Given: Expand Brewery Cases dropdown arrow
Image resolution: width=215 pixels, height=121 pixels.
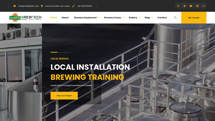Looking at the screenshot, I should (123, 18).
